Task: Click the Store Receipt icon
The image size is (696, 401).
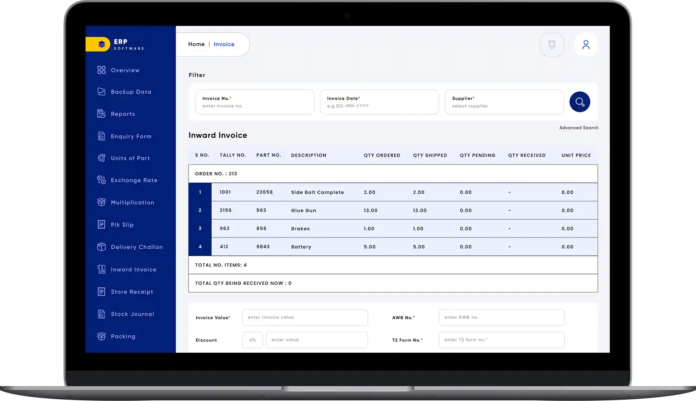Action: (101, 292)
